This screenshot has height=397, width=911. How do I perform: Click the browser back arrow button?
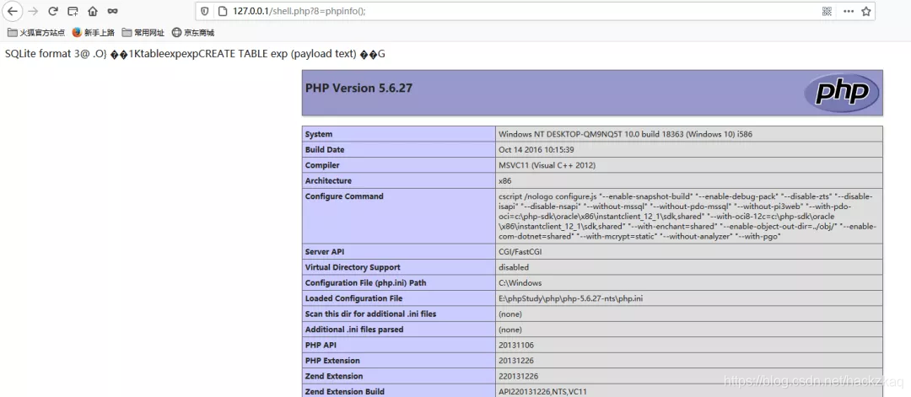point(13,11)
